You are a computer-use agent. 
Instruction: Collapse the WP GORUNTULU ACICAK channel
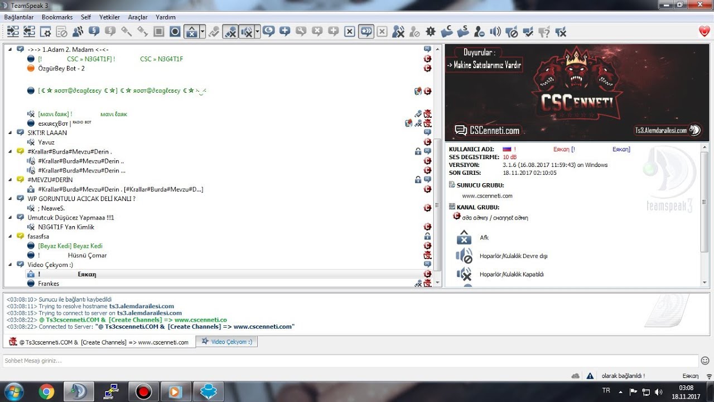coord(10,199)
